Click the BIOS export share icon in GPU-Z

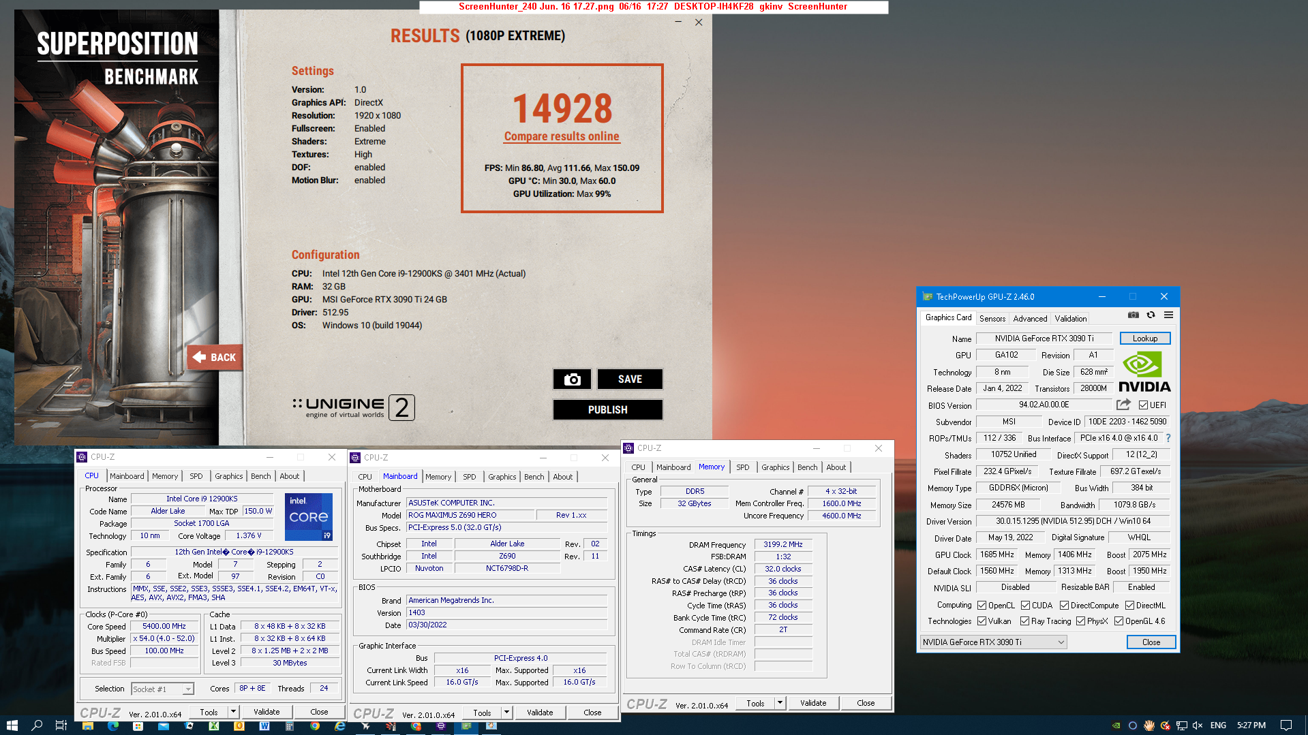tap(1123, 405)
